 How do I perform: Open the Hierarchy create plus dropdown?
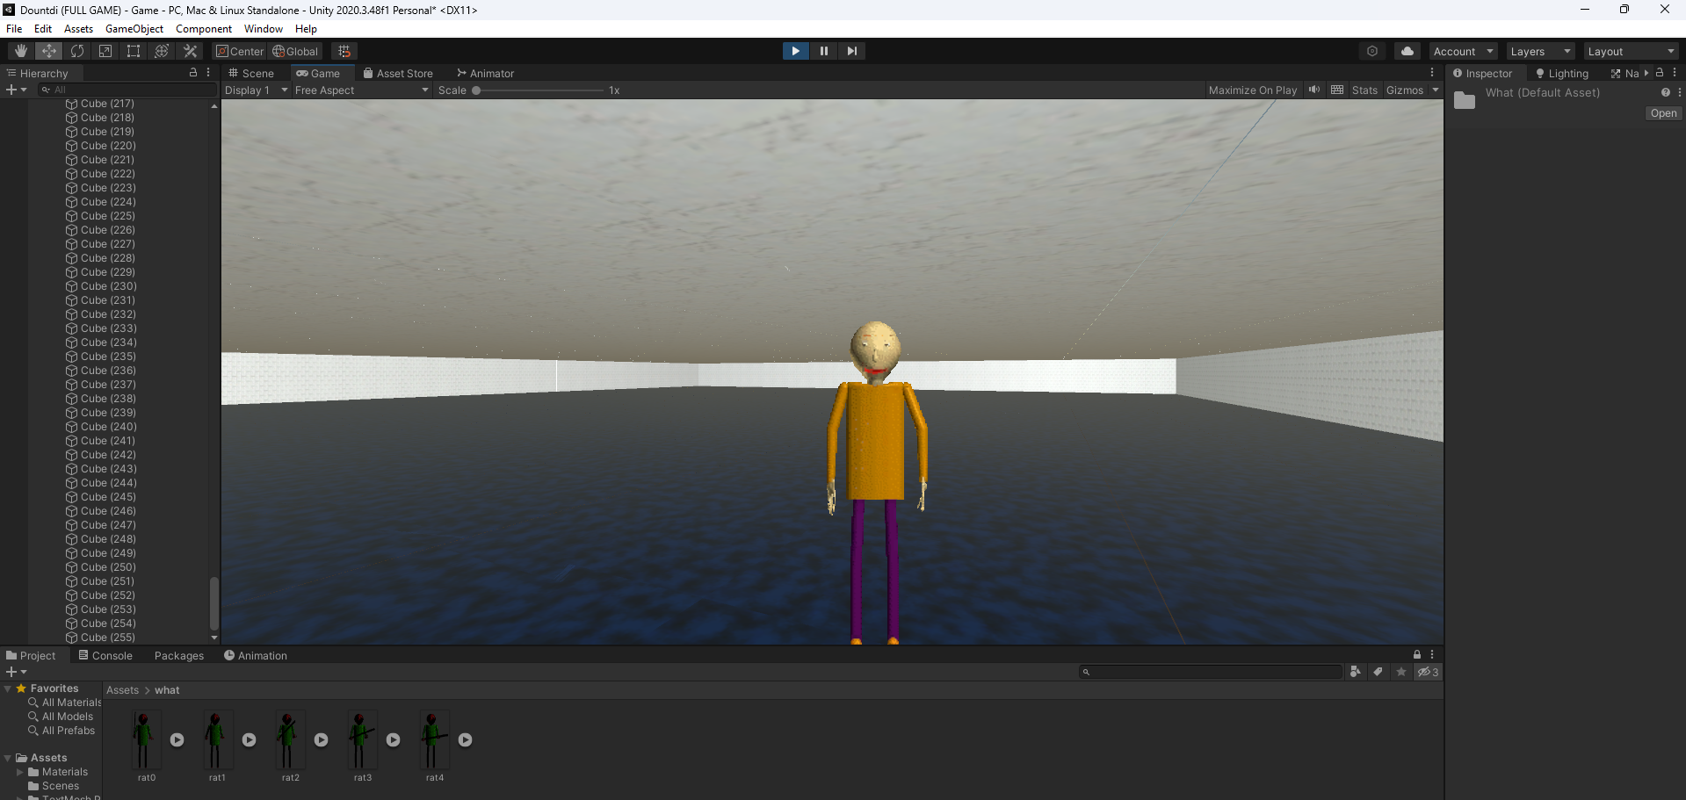point(16,90)
